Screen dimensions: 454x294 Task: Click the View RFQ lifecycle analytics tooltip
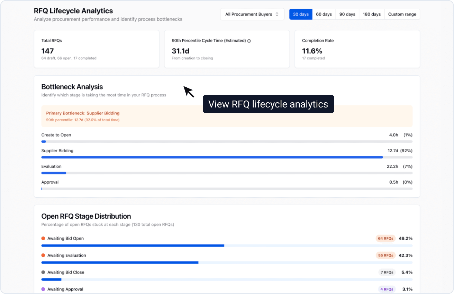point(268,104)
